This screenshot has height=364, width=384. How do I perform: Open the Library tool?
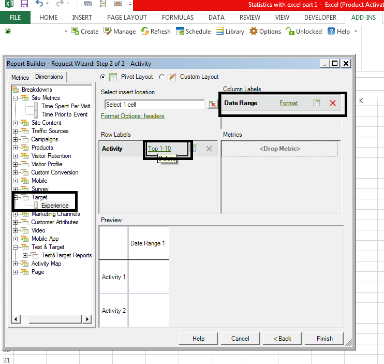(220, 32)
